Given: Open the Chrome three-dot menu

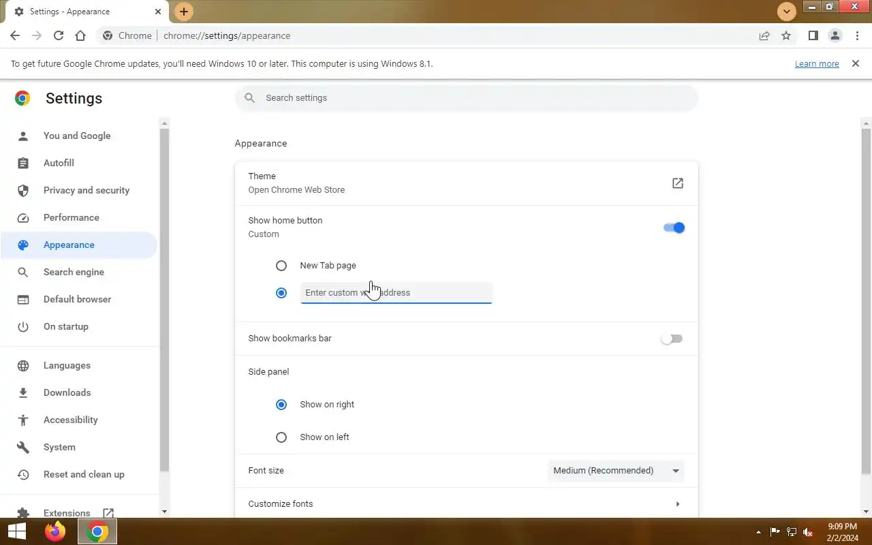Looking at the screenshot, I should point(856,35).
